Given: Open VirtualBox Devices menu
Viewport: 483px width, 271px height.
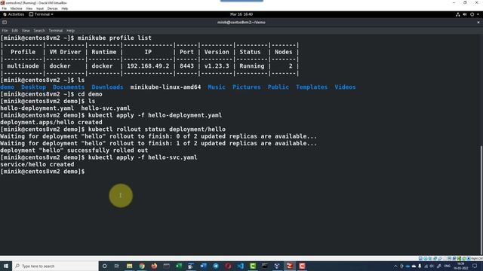Looking at the screenshot, I should coord(52,8).
